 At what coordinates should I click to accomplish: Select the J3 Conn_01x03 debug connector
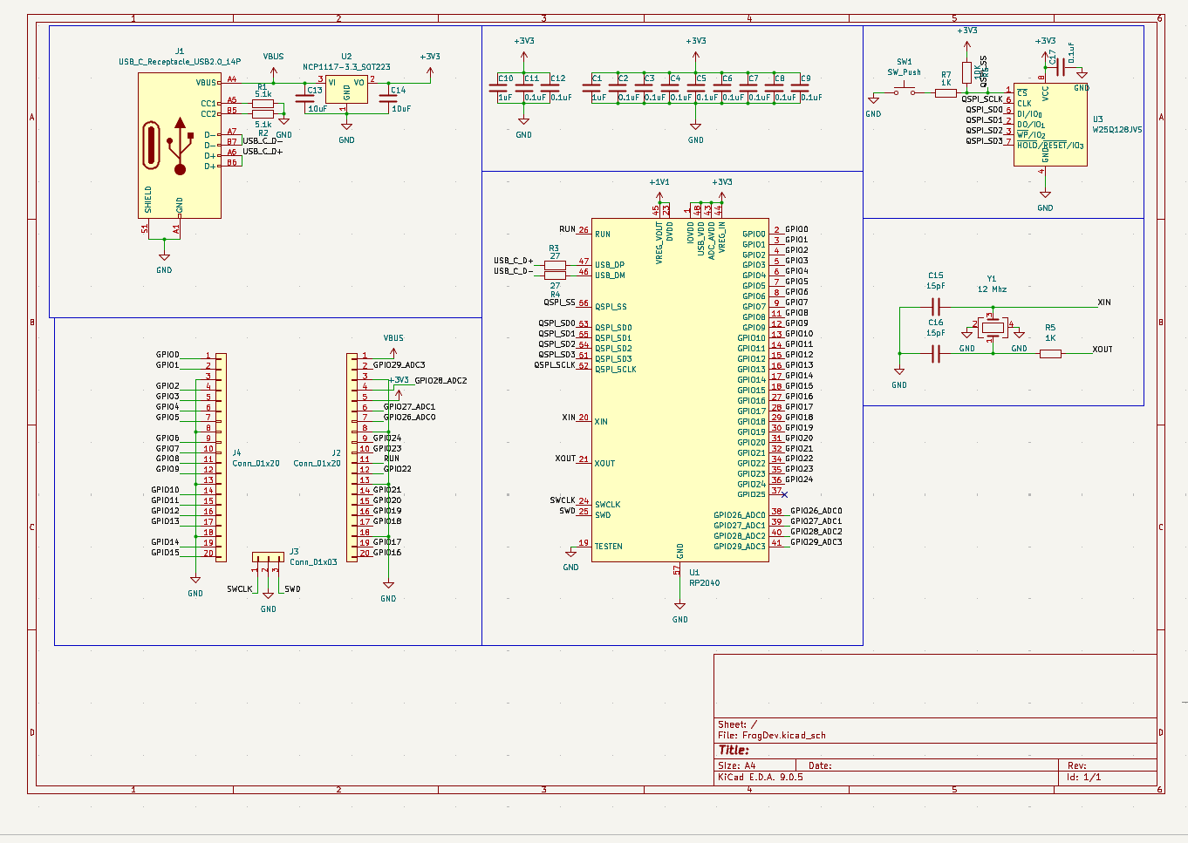point(268,557)
